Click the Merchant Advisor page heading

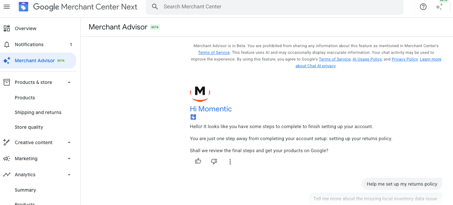118,27
